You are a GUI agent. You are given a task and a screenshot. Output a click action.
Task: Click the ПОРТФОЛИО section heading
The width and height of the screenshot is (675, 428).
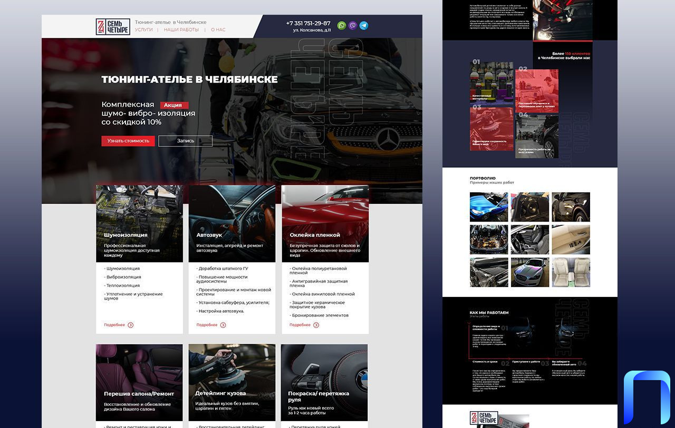pyautogui.click(x=483, y=178)
